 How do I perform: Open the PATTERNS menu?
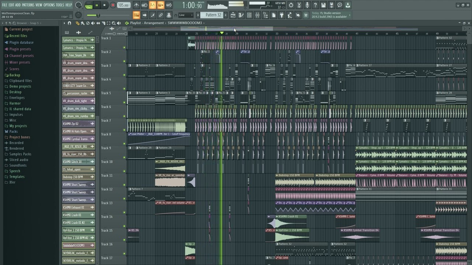pos(28,5)
